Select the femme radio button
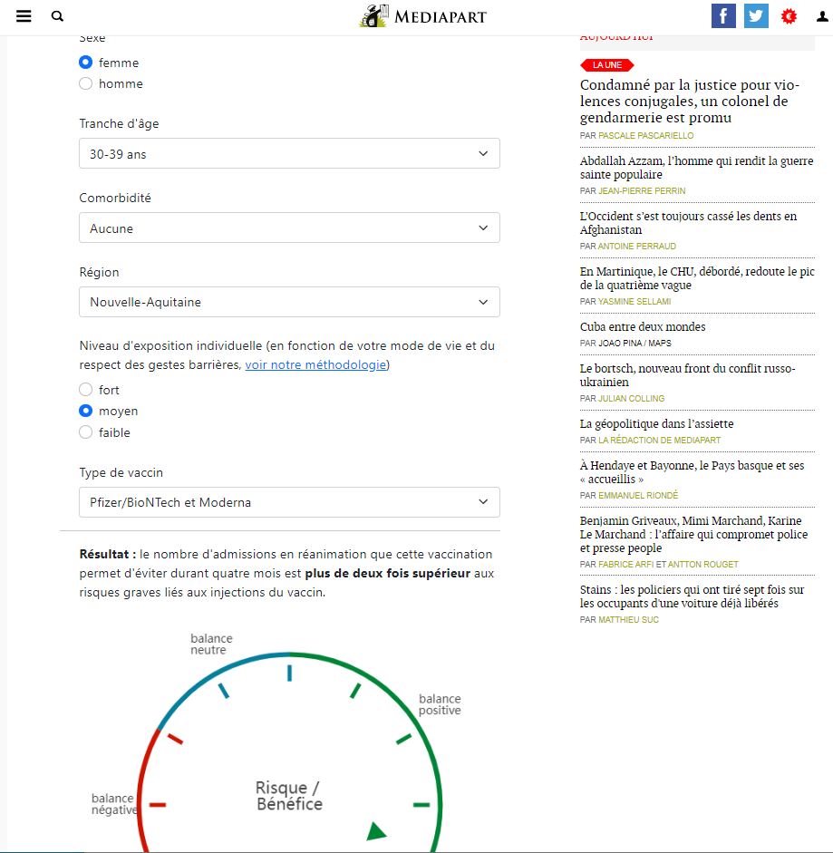The width and height of the screenshot is (833, 853). pyautogui.click(x=85, y=63)
